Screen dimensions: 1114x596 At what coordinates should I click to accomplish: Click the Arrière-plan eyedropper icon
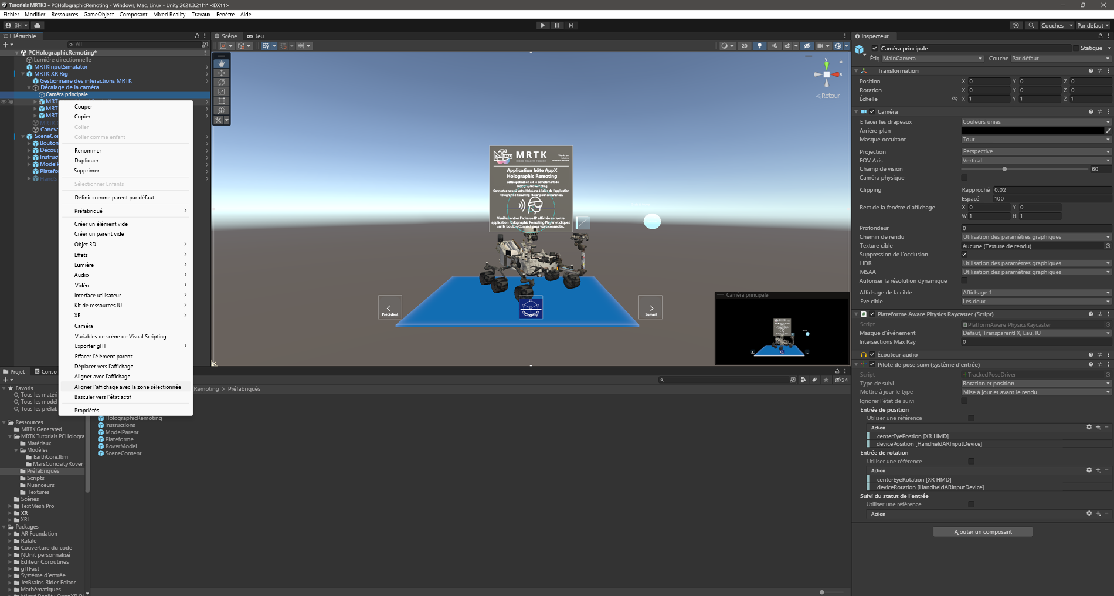tap(1108, 131)
